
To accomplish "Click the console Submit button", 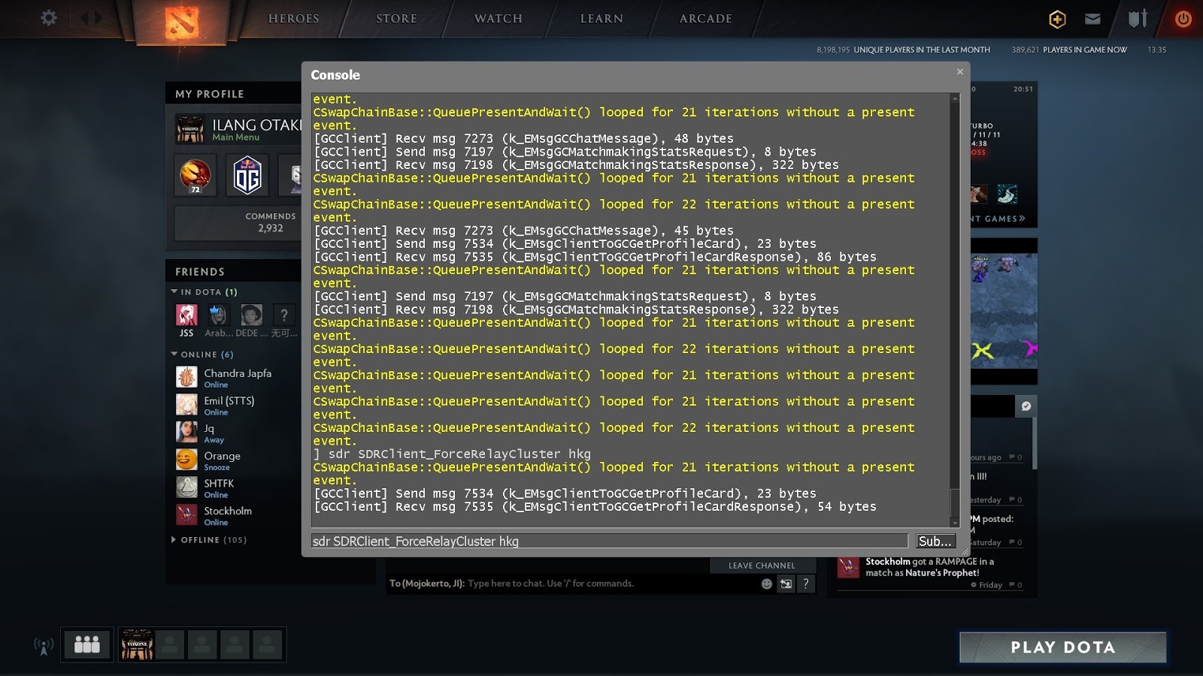I will coord(935,542).
